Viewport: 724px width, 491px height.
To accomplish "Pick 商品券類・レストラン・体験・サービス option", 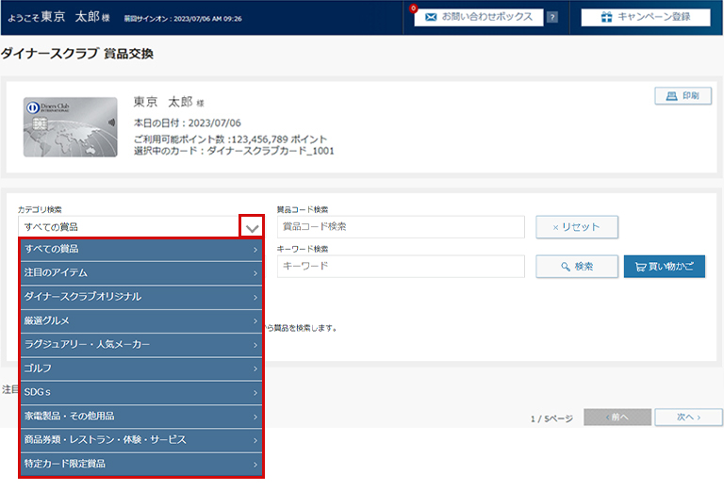I will click(x=141, y=440).
